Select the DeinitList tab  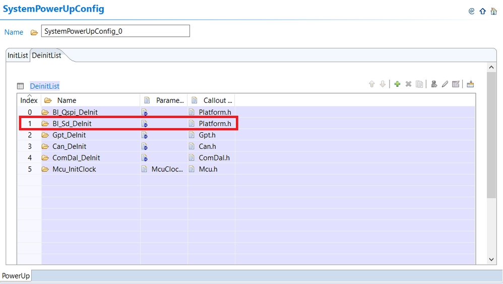(46, 55)
